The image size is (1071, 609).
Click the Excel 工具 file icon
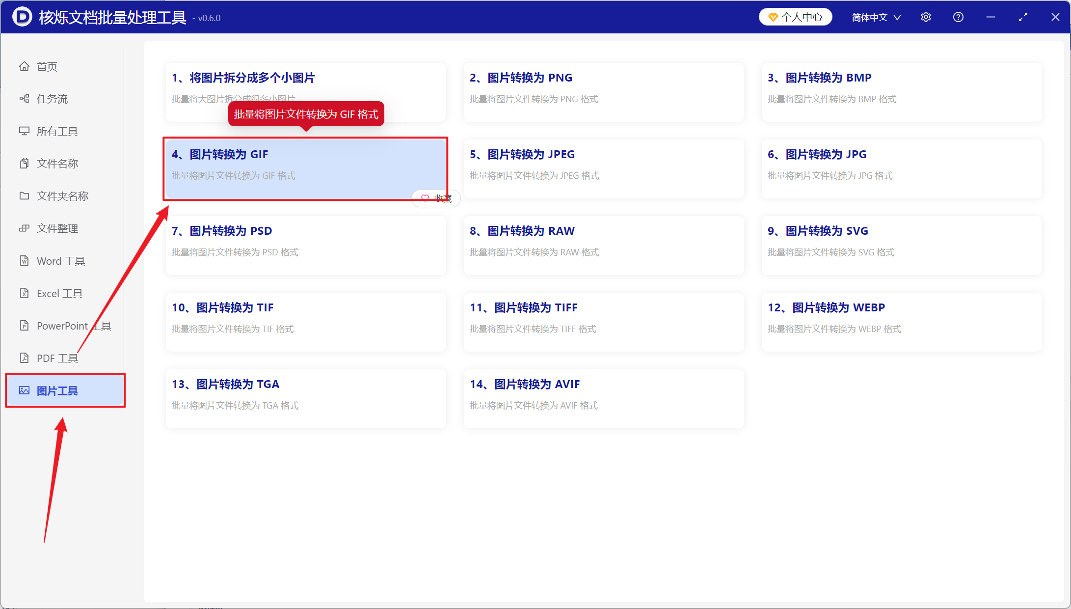pyautogui.click(x=24, y=293)
